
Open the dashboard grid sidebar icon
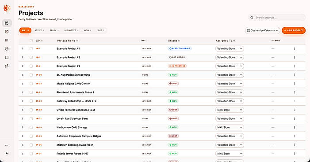[x=7, y=23]
